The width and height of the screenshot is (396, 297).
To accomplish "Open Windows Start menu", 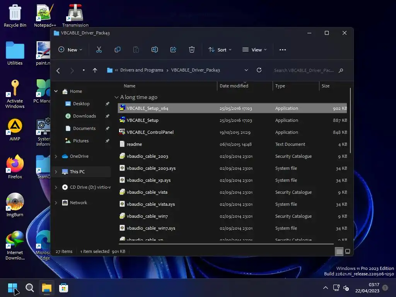I will 13,288.
